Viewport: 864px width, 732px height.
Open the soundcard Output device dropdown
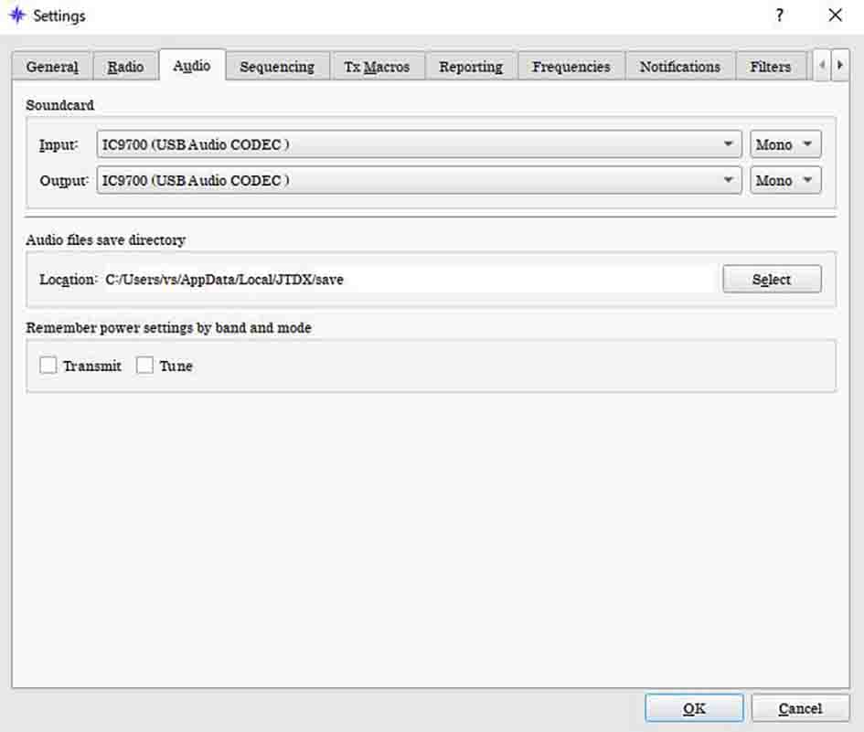(x=419, y=180)
